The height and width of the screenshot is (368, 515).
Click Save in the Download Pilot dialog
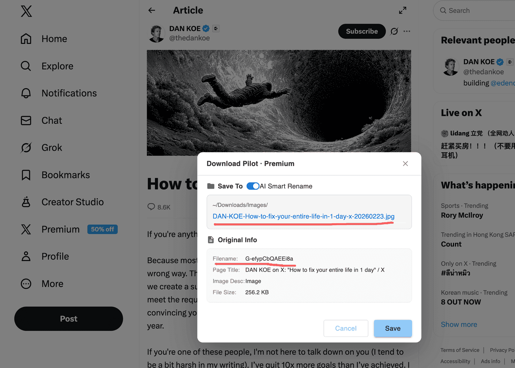[392, 328]
